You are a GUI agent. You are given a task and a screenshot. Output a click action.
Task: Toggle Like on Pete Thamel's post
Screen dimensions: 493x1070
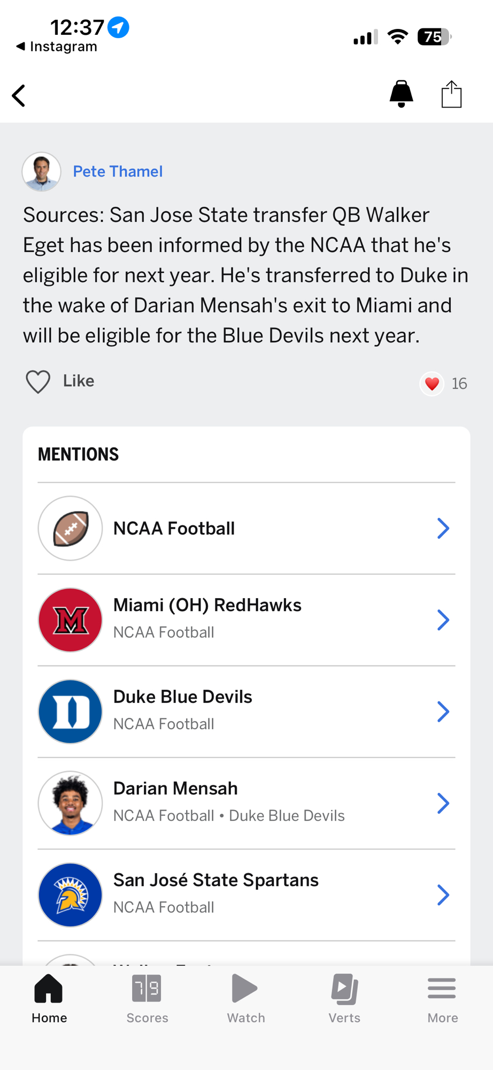[60, 381]
